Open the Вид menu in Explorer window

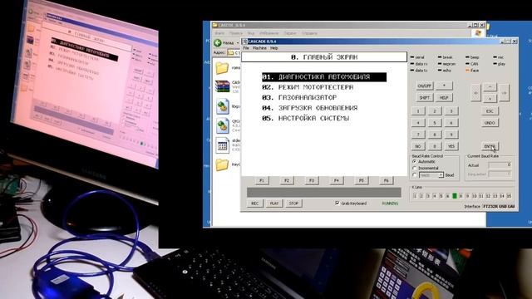tap(251, 33)
